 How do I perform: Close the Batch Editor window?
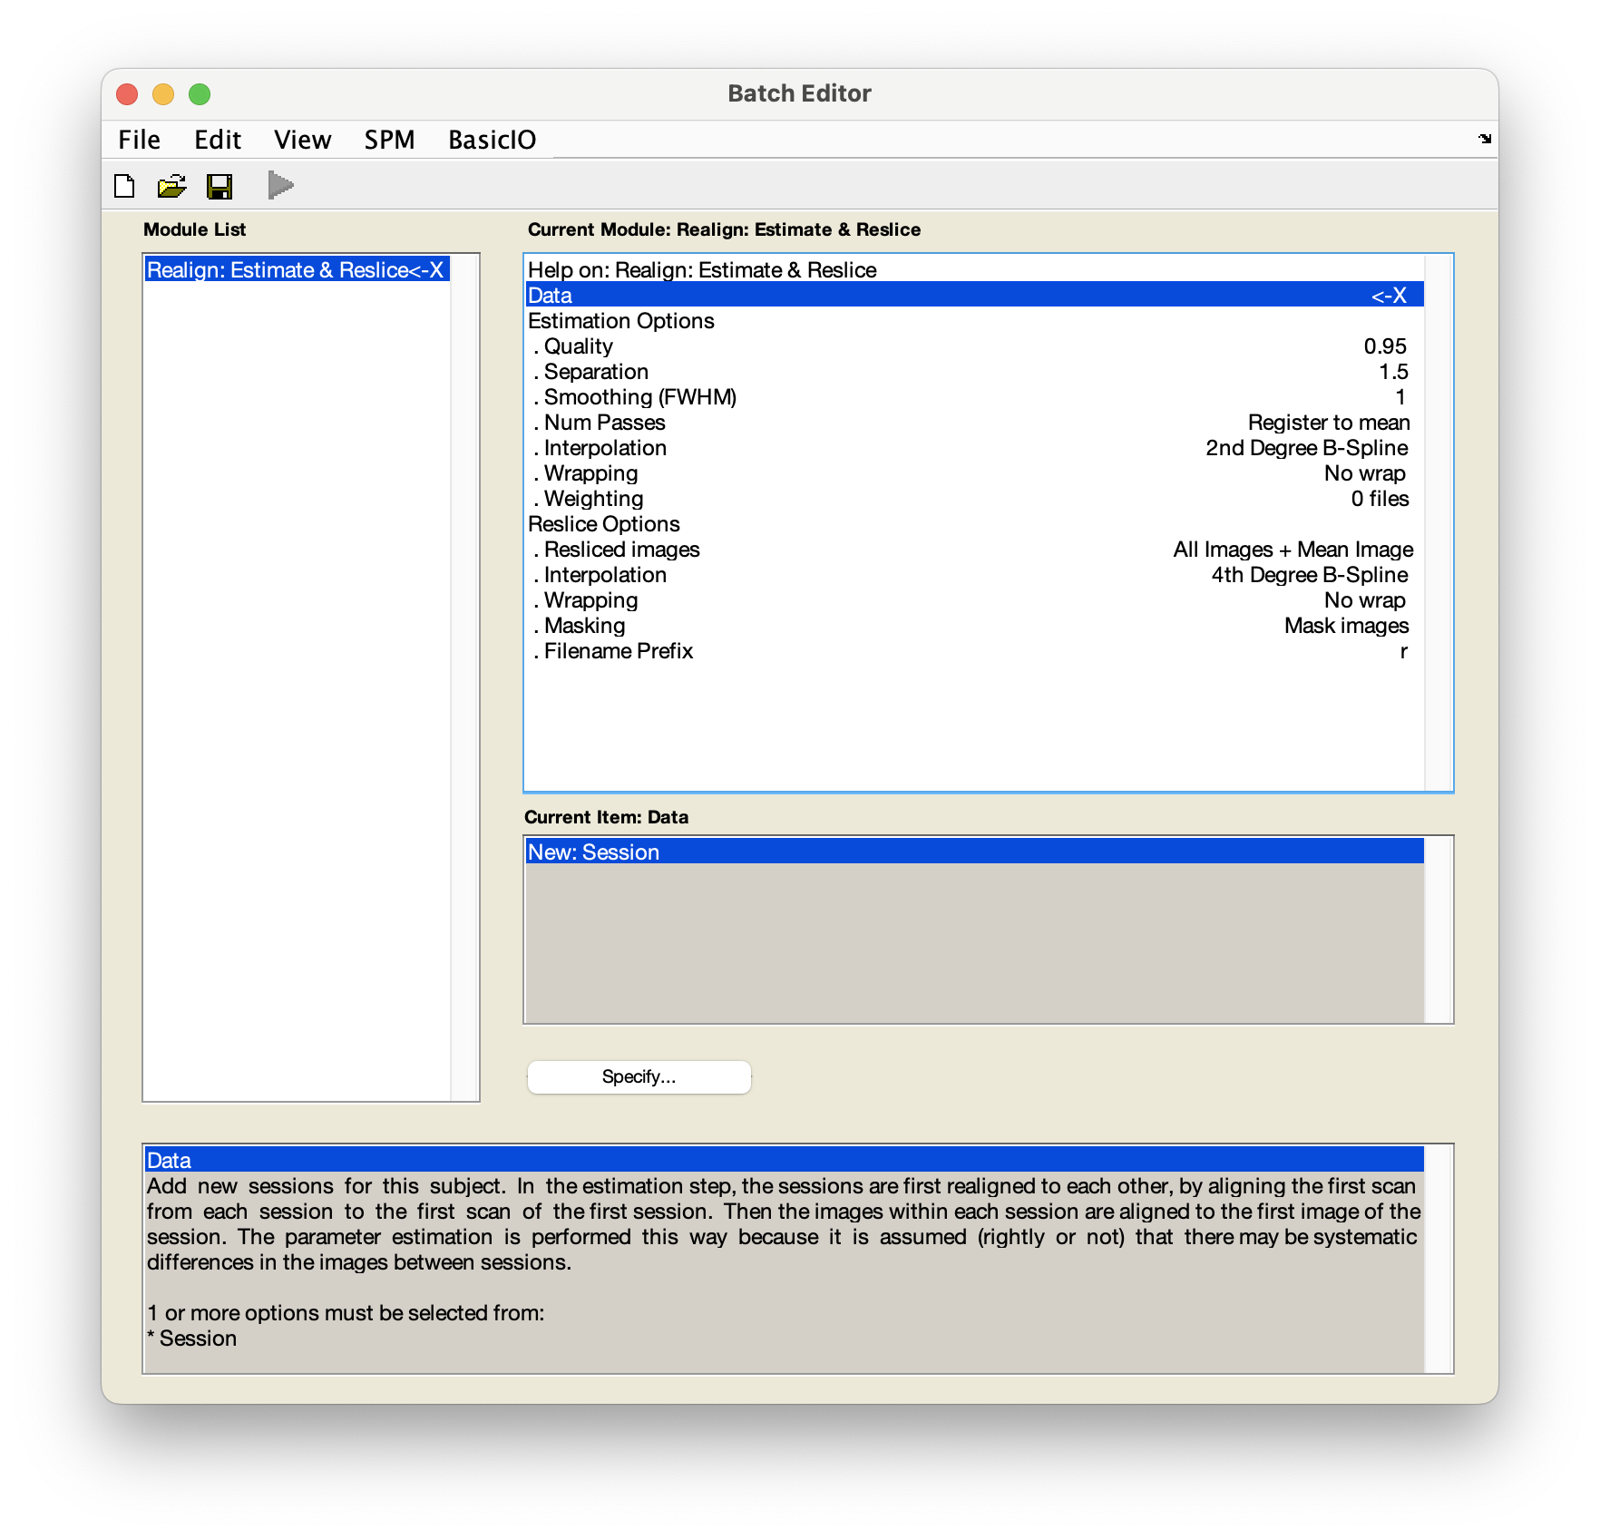[x=127, y=94]
